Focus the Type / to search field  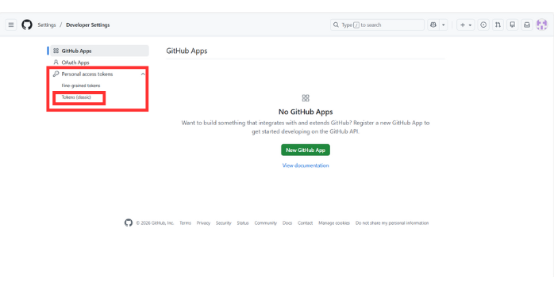click(377, 25)
